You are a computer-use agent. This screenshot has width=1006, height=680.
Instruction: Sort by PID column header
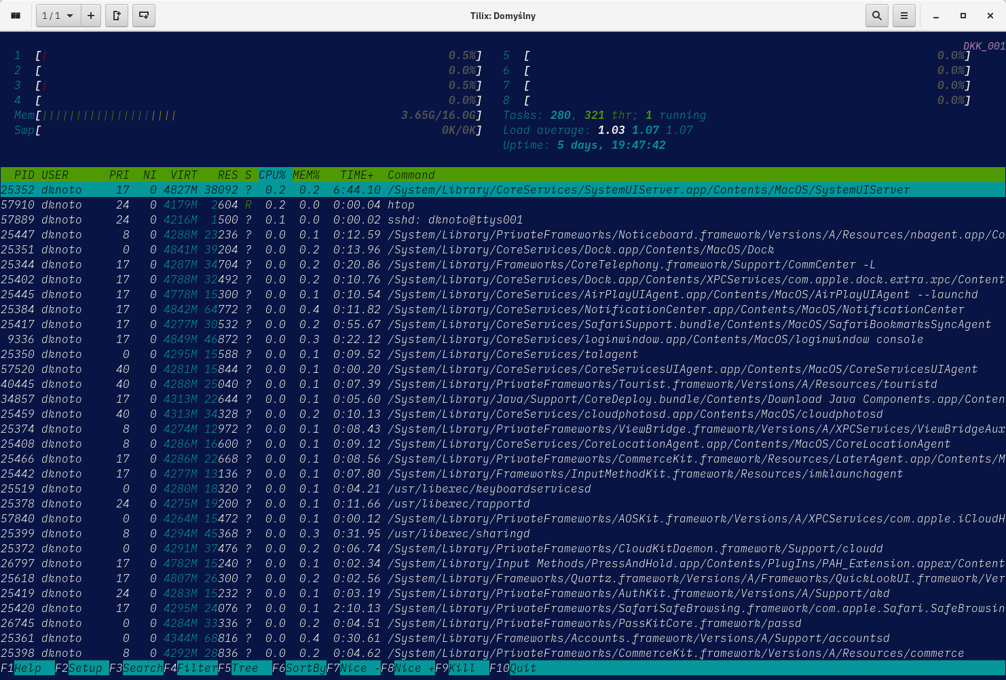24,175
